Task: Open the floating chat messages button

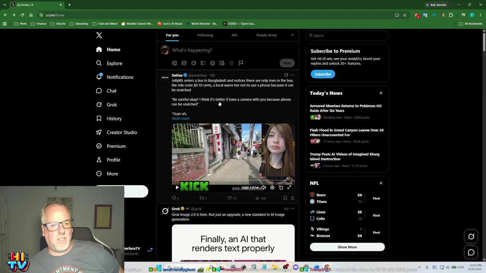Action: [x=471, y=253]
